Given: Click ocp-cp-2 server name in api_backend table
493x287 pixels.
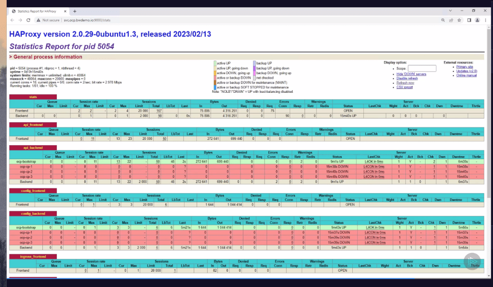Looking at the screenshot, I should 26,172.
